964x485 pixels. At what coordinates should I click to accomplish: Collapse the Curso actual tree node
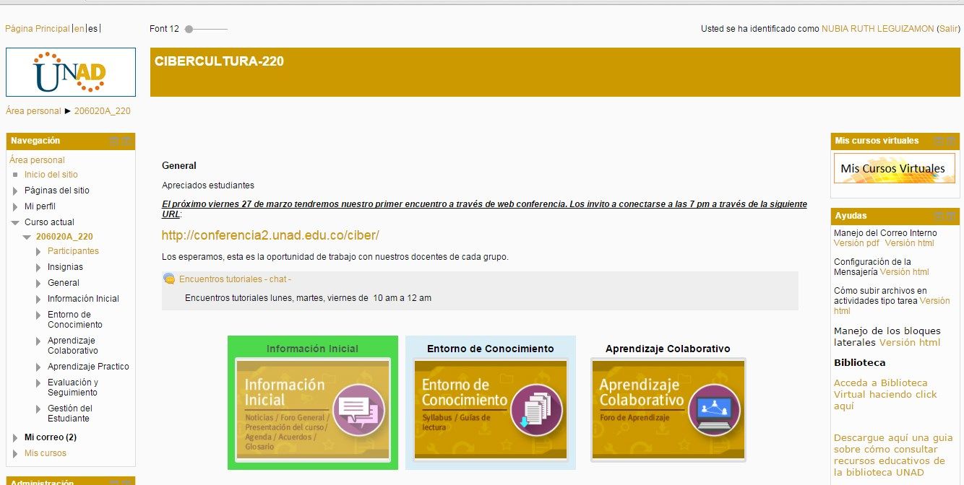[15, 222]
